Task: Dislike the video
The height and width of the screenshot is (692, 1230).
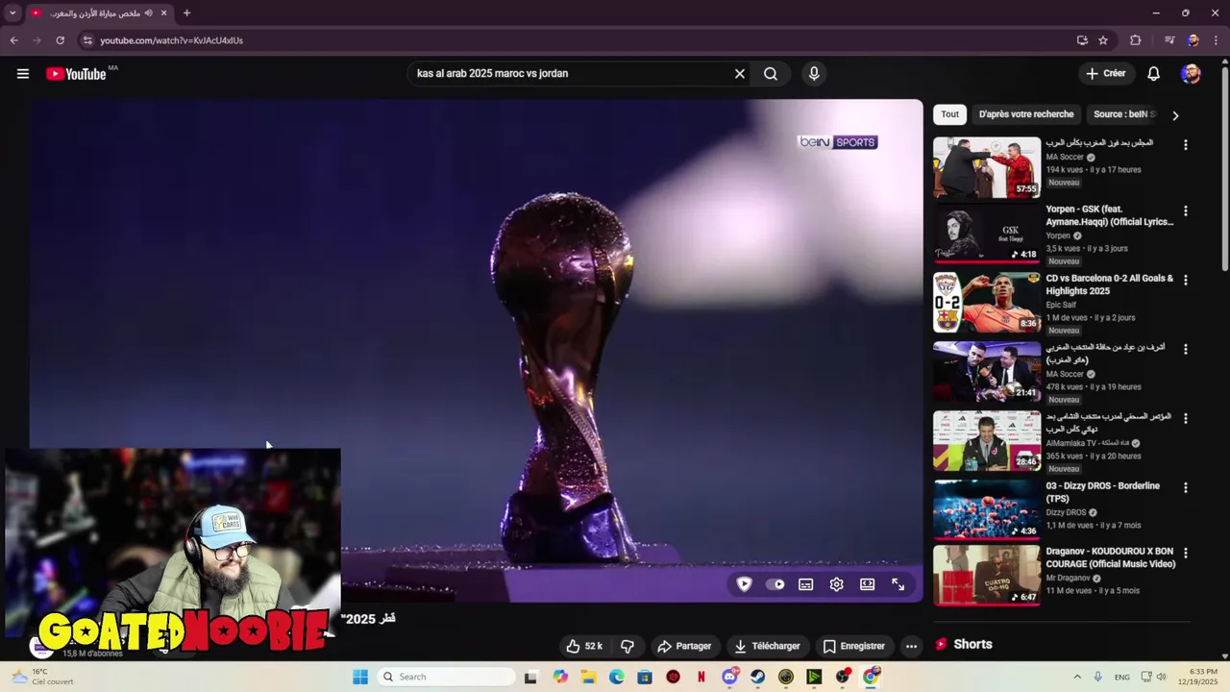Action: pos(627,646)
